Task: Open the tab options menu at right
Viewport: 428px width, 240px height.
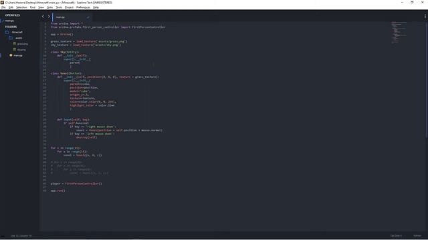Action: 425,16
